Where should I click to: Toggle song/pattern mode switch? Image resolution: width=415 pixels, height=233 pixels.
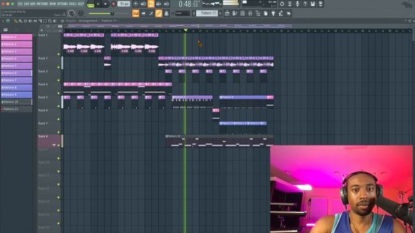(91, 5)
